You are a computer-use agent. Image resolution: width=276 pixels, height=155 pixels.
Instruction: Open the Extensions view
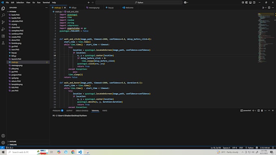pos(3,36)
